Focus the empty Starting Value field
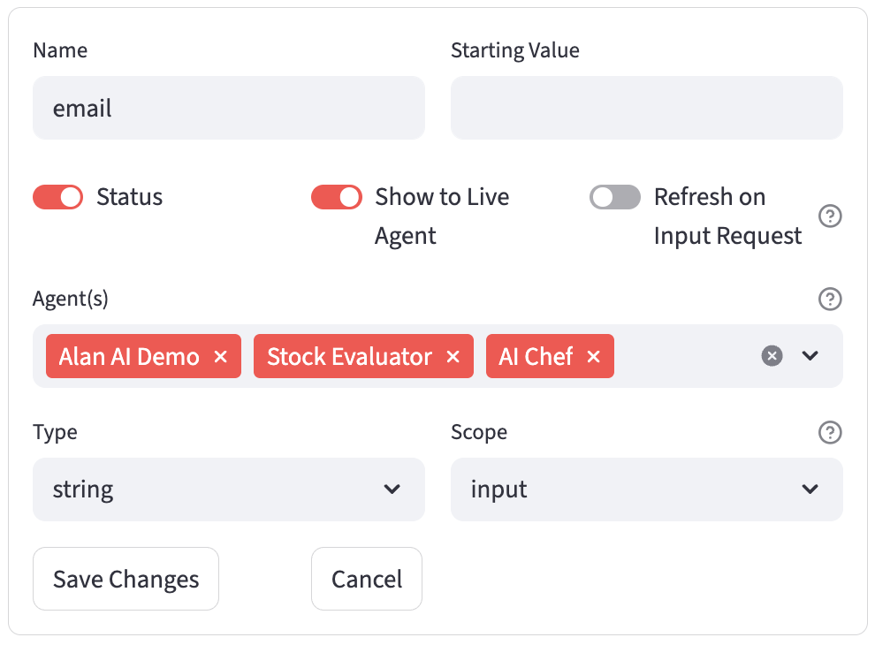The image size is (875, 645). (x=646, y=108)
